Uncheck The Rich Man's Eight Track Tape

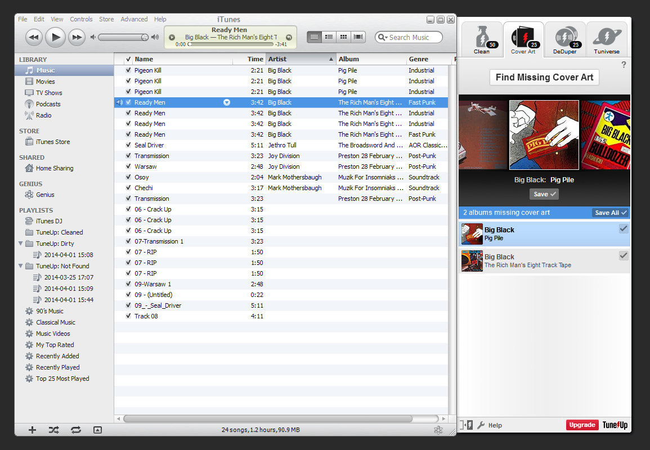(624, 256)
